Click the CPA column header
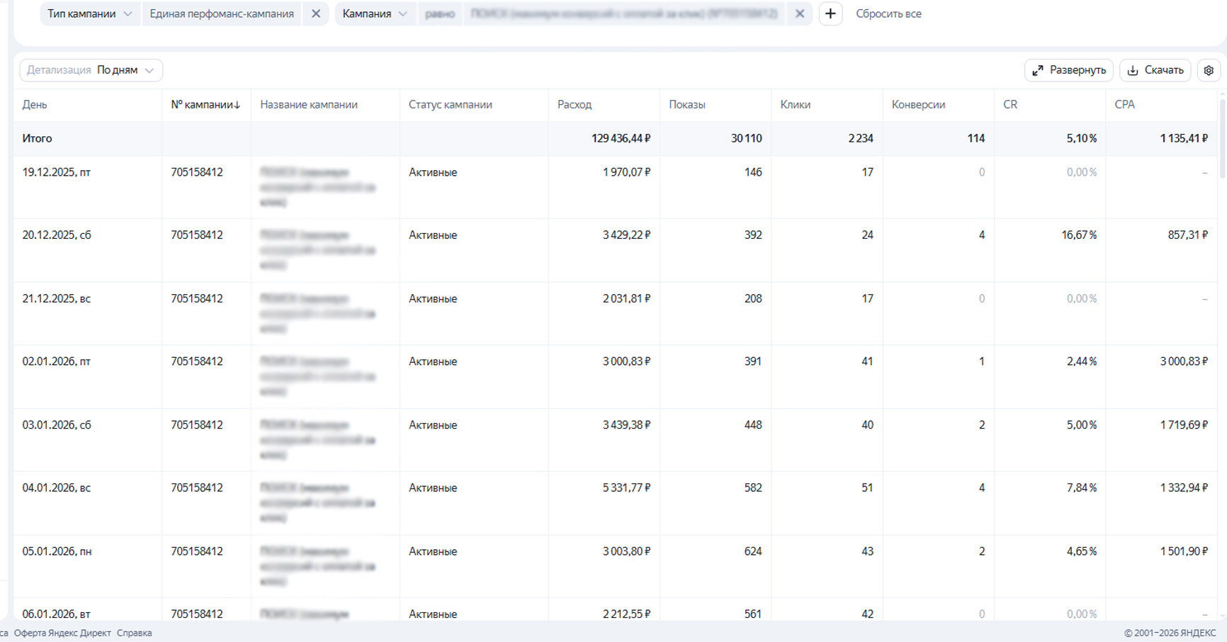The width and height of the screenshot is (1227, 642). pos(1124,104)
